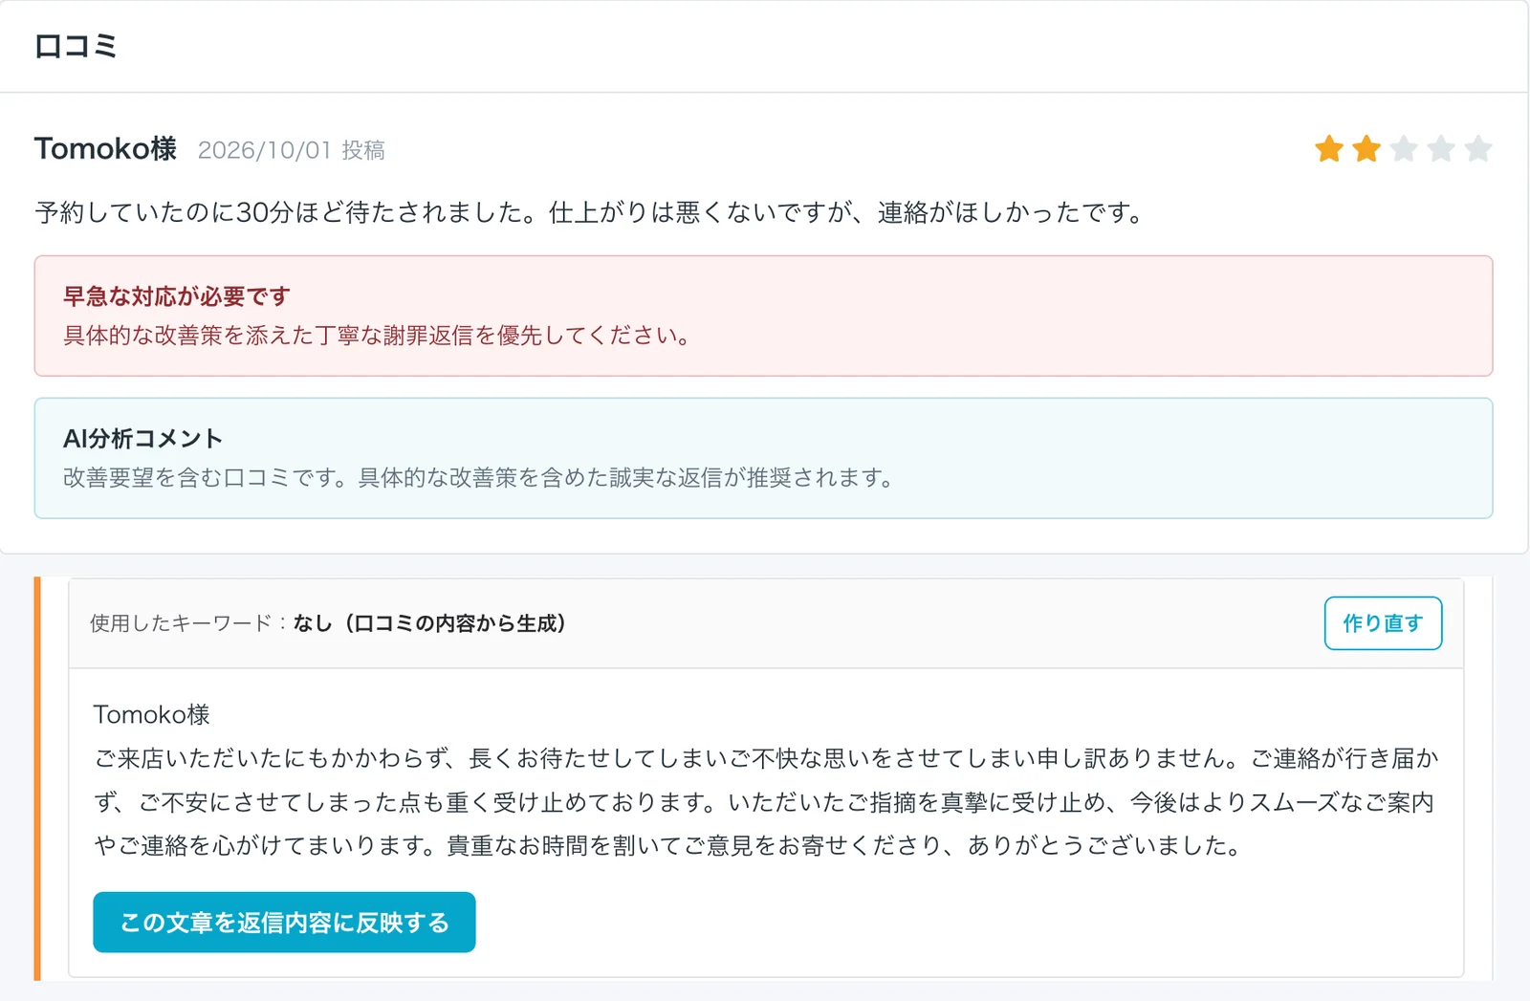Click Tomoko様 salutation in generated reply

tap(151, 714)
